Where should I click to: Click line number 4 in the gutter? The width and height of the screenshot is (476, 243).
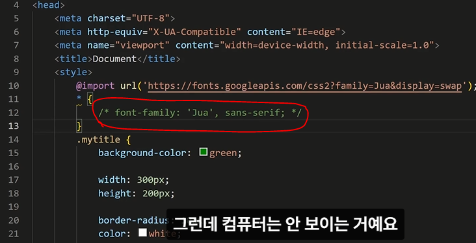coord(16,5)
